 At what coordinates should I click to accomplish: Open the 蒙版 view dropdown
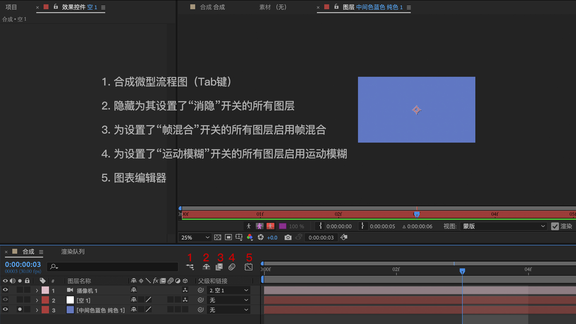(503, 226)
